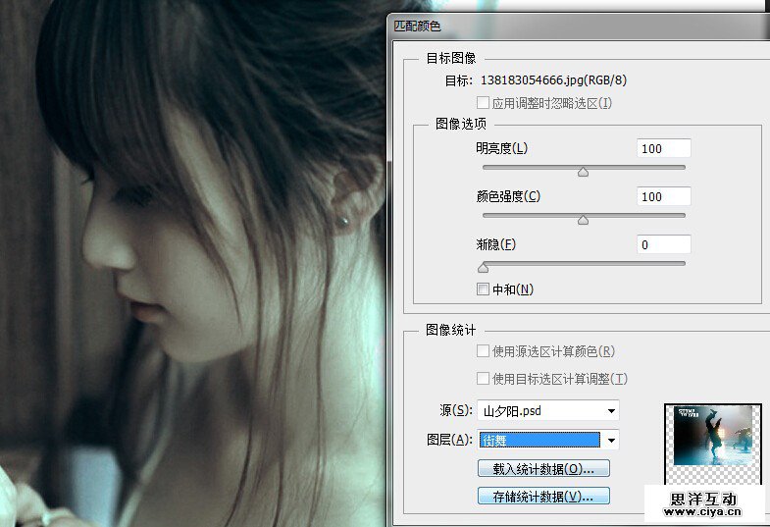Focus the 明亮度(L) value field
Screen dimensions: 770x527
click(x=663, y=149)
